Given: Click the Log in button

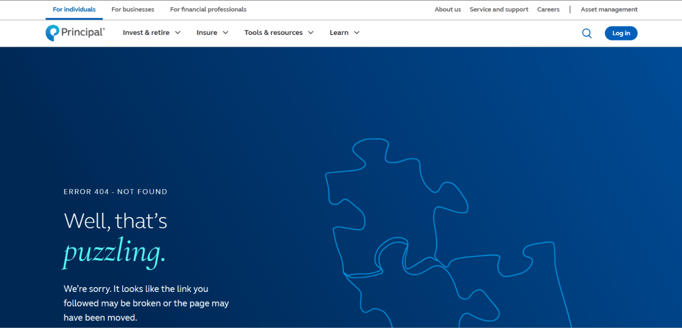Looking at the screenshot, I should pos(621,33).
